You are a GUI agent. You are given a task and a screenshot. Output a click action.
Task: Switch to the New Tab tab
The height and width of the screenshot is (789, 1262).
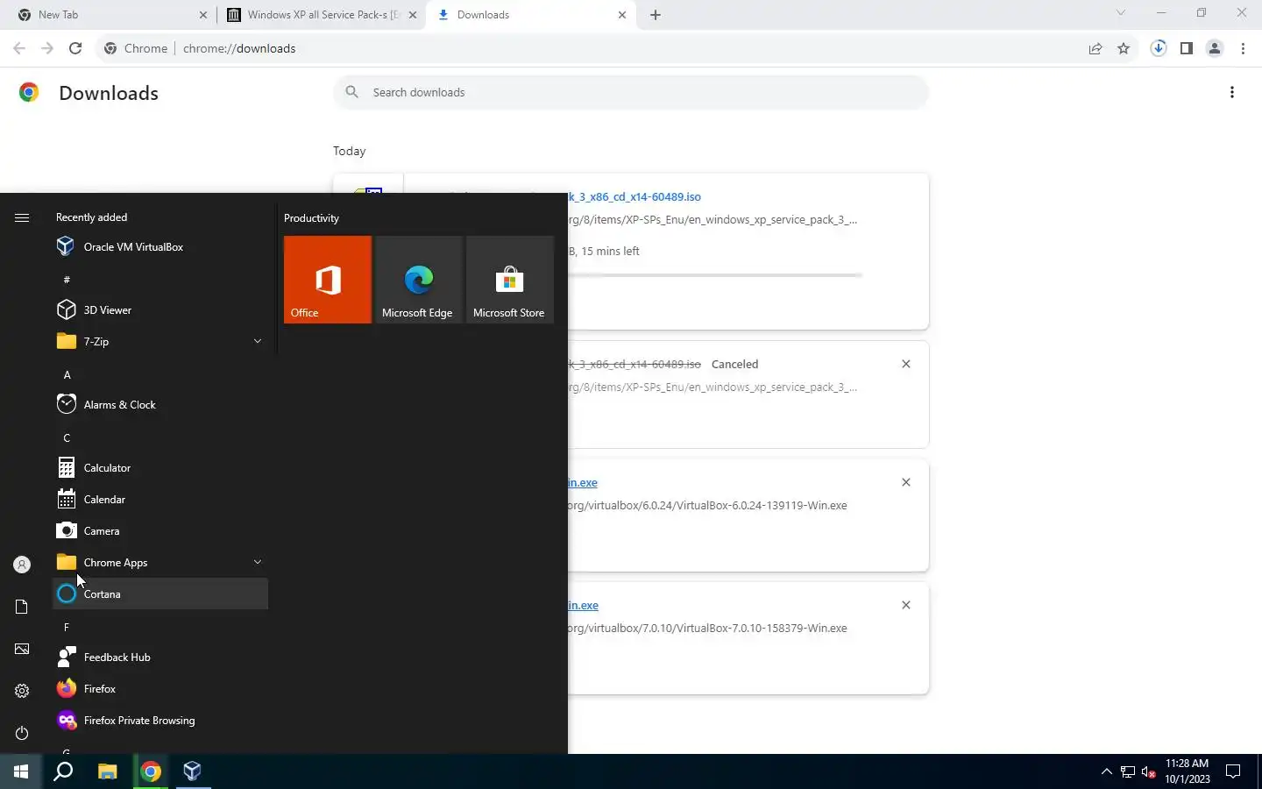(x=108, y=15)
